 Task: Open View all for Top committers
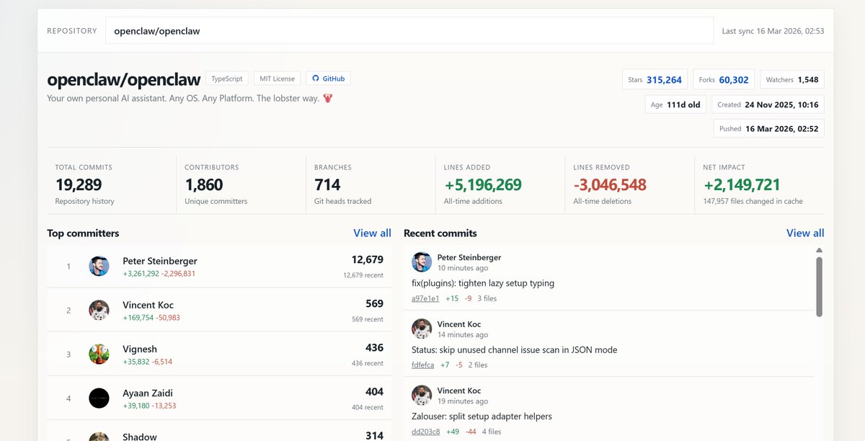point(372,233)
